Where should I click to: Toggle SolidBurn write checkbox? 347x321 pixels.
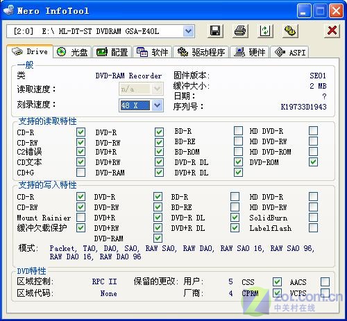[313, 217]
